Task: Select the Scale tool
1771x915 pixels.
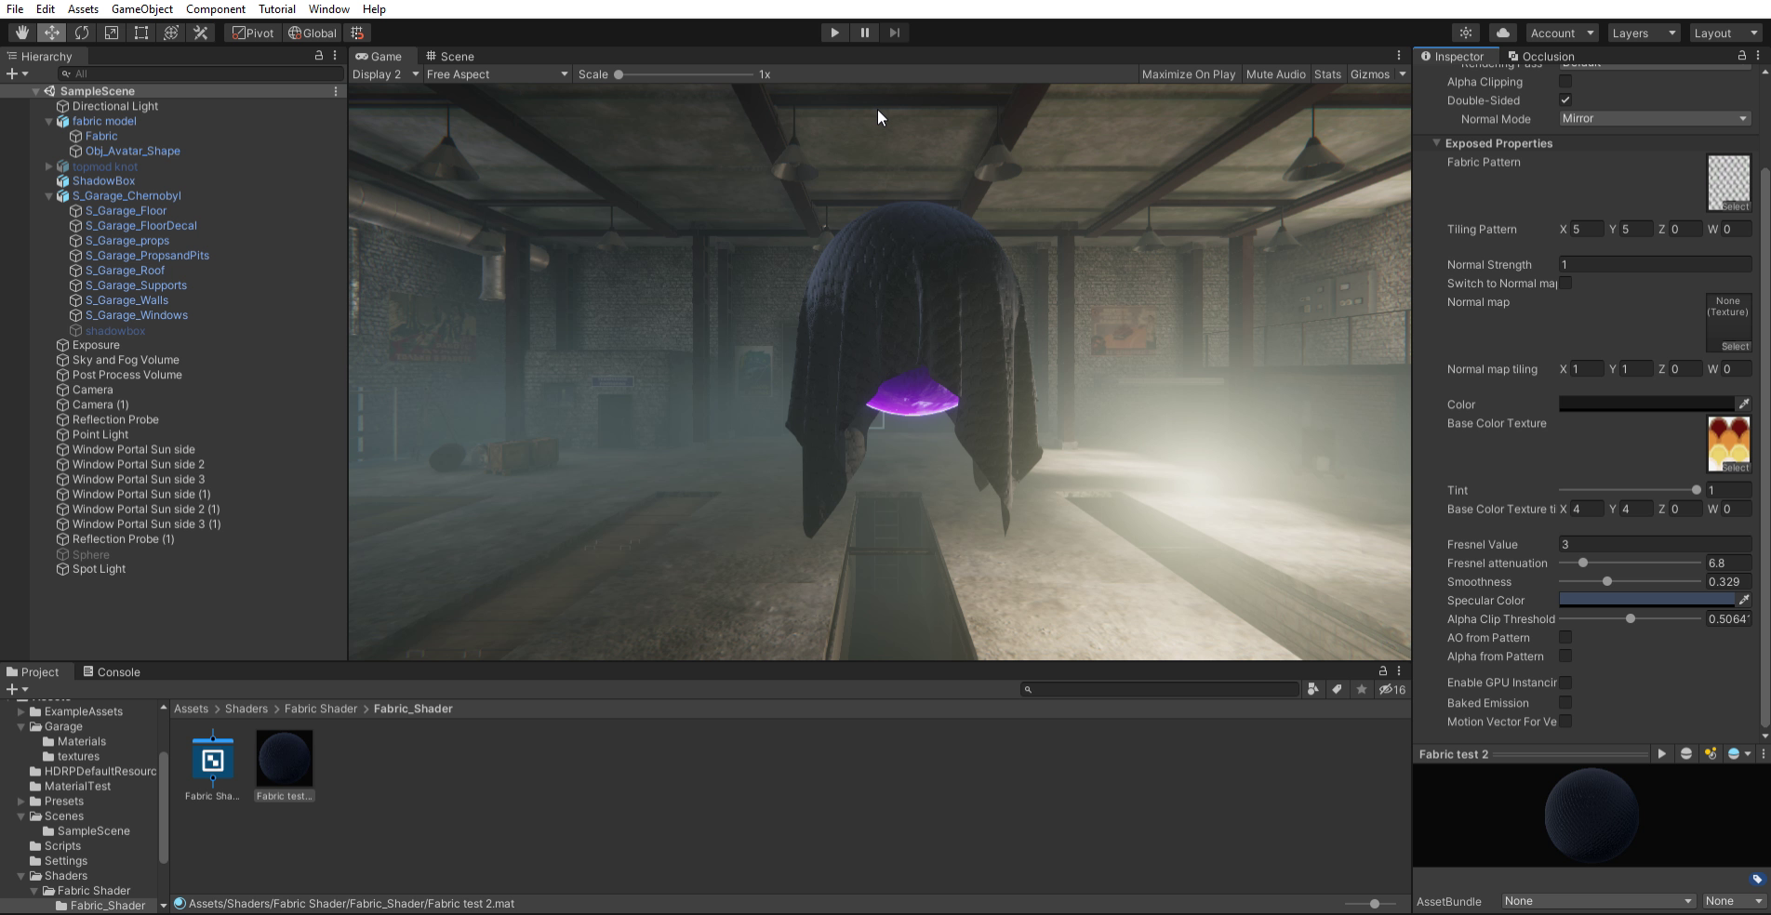Action: [x=111, y=33]
